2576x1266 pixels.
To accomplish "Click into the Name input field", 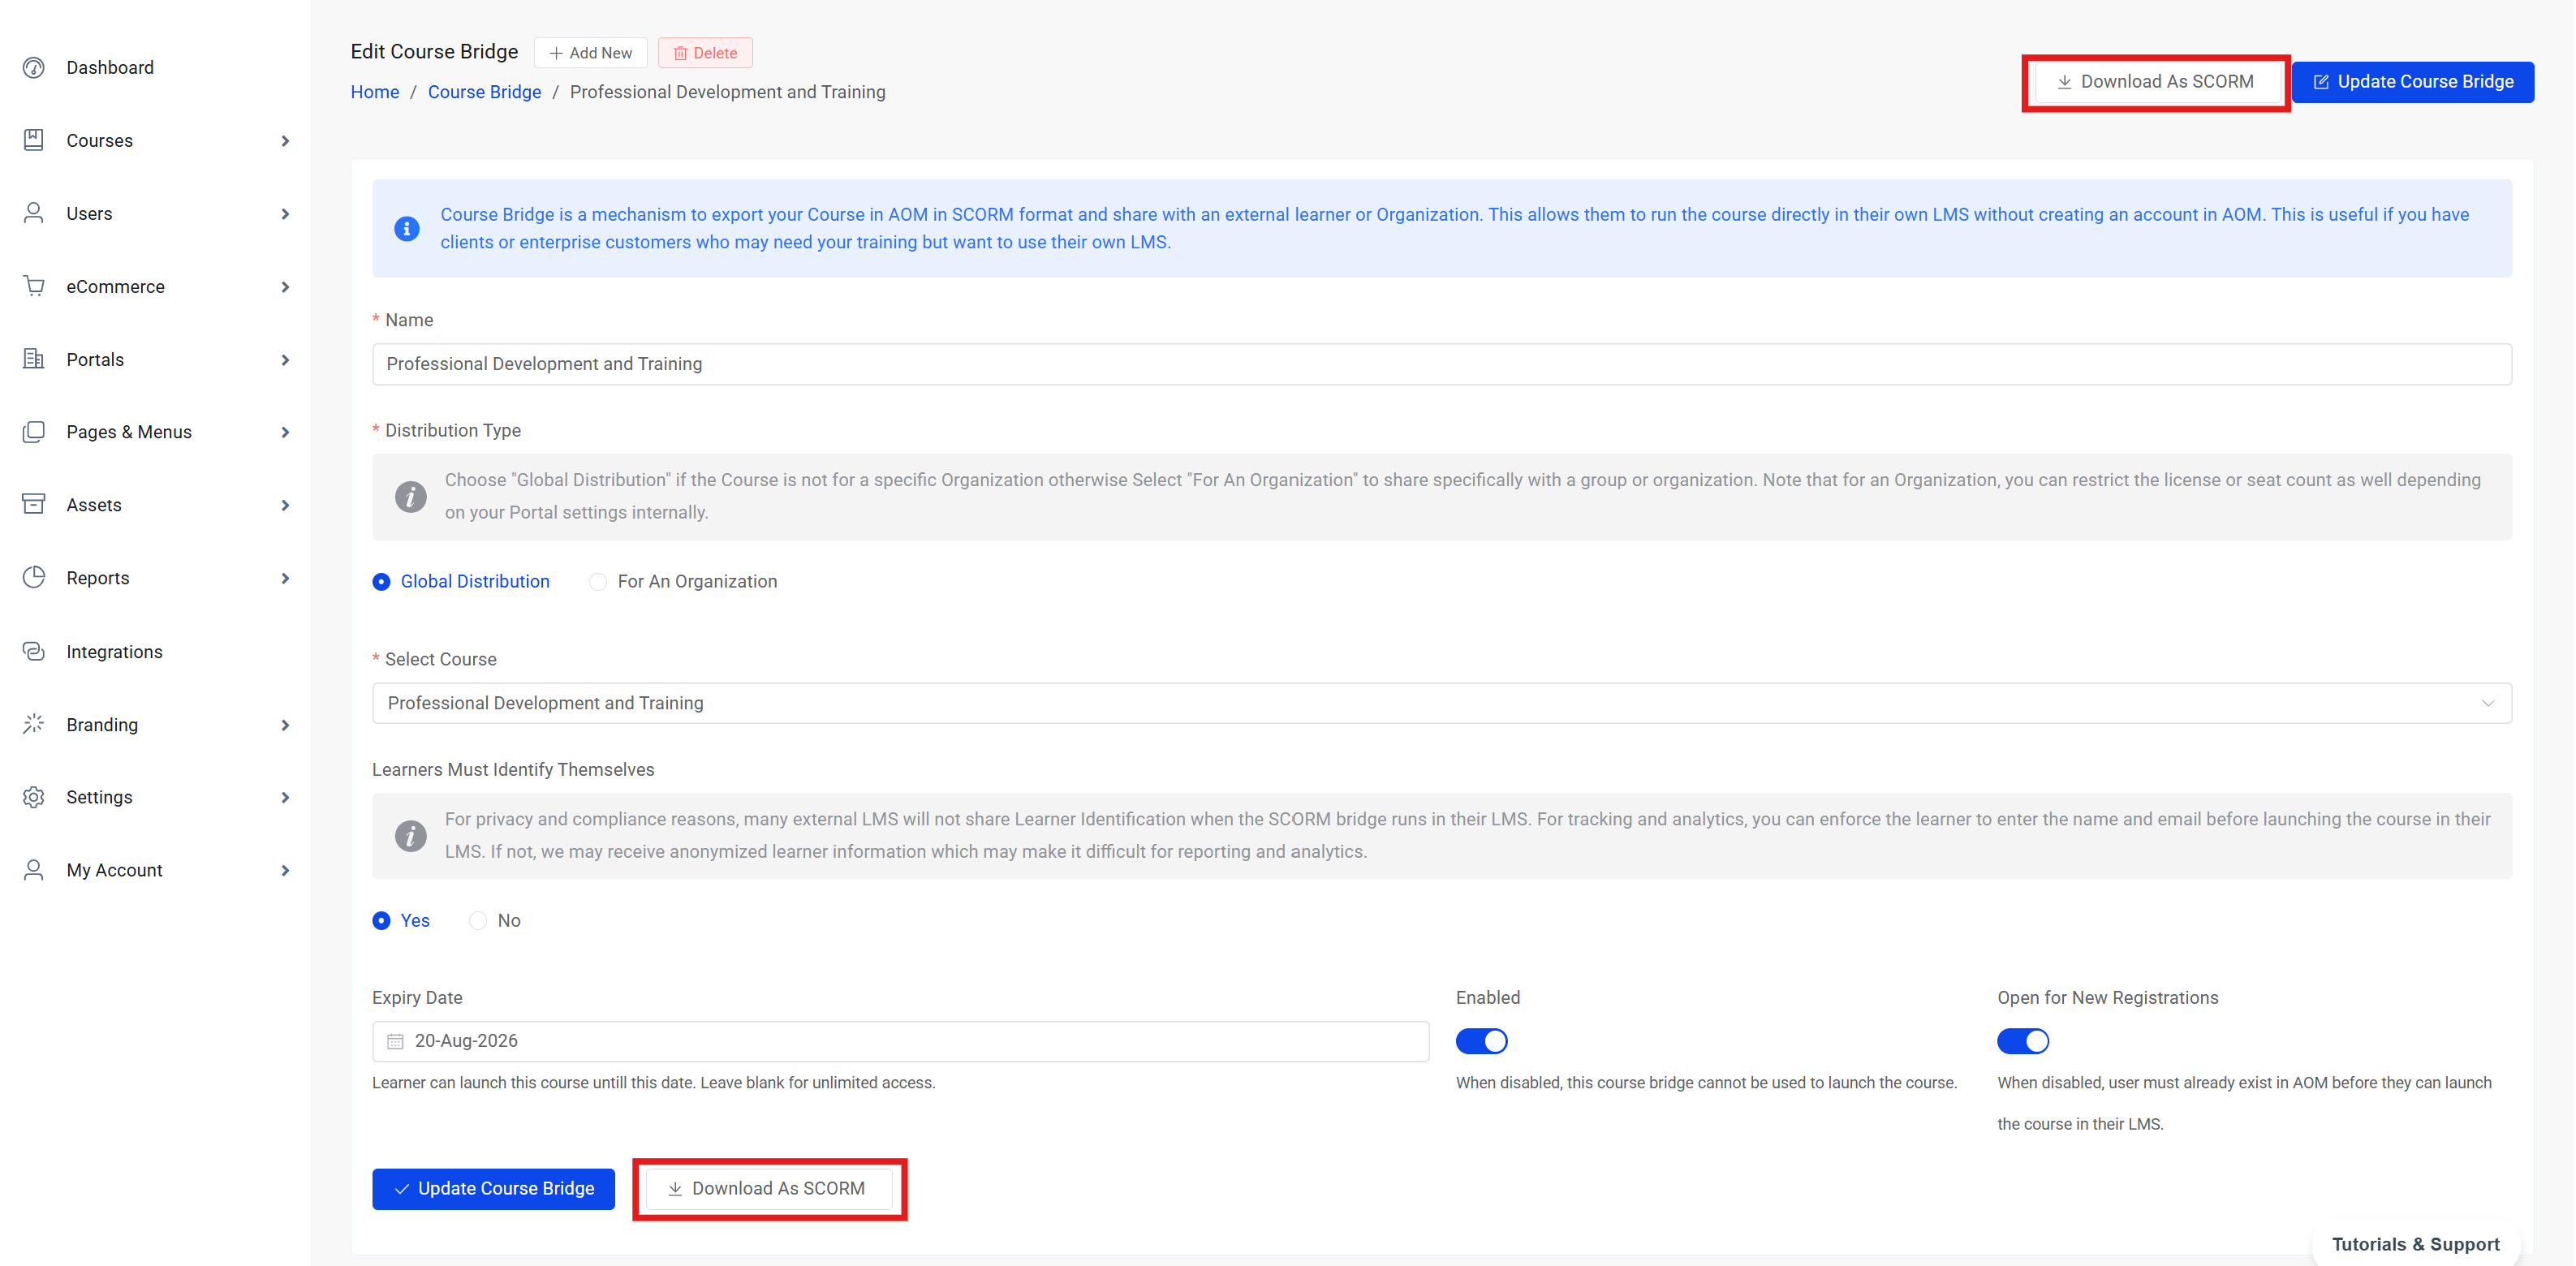I will point(1441,364).
